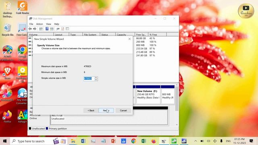Increase volume size with spinner up arrow

[96, 78]
